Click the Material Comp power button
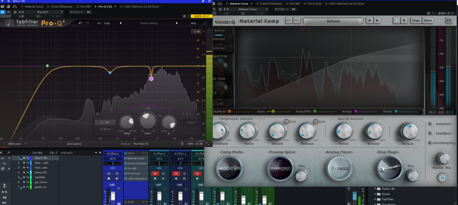 (443, 177)
